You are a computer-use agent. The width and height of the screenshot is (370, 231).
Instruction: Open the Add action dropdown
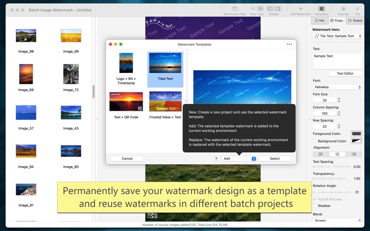(x=238, y=159)
